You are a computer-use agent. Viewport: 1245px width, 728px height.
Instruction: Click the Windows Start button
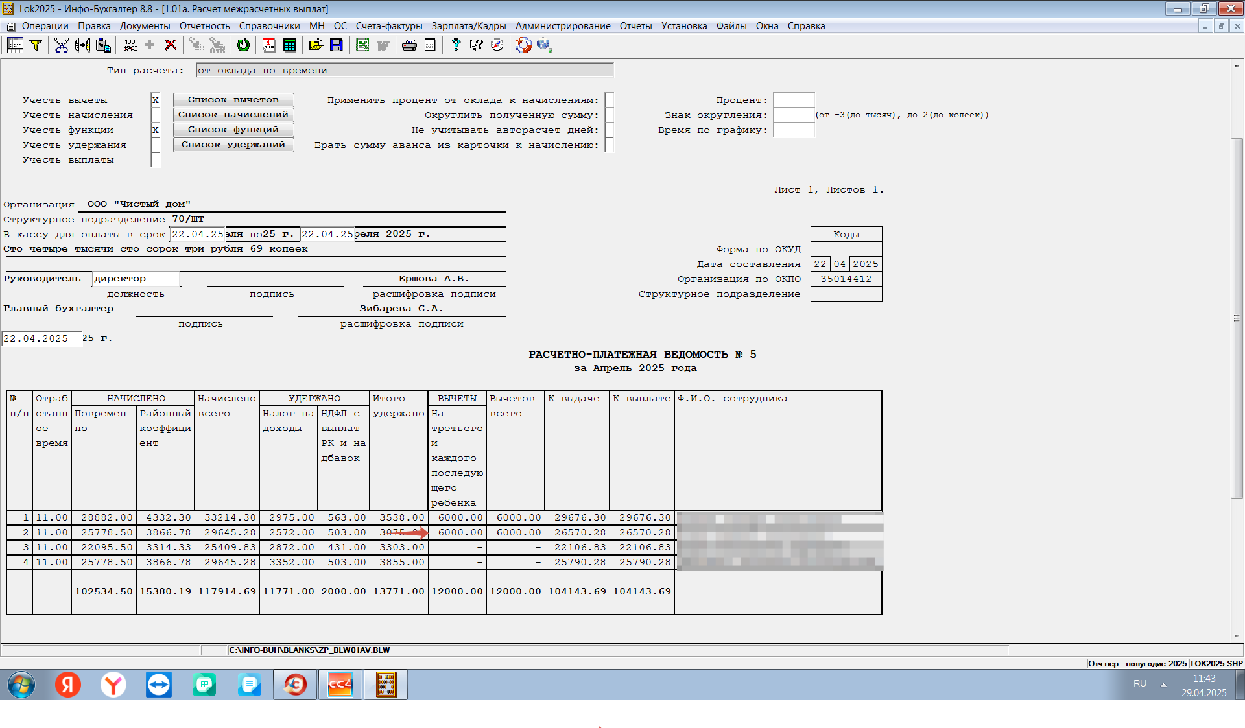[21, 685]
